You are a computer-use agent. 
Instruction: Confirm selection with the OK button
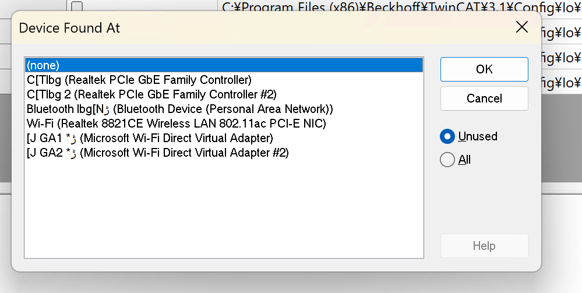pyautogui.click(x=484, y=69)
